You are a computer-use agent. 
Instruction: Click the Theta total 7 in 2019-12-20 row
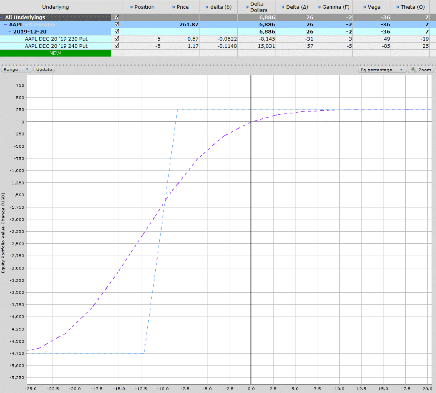(427, 32)
